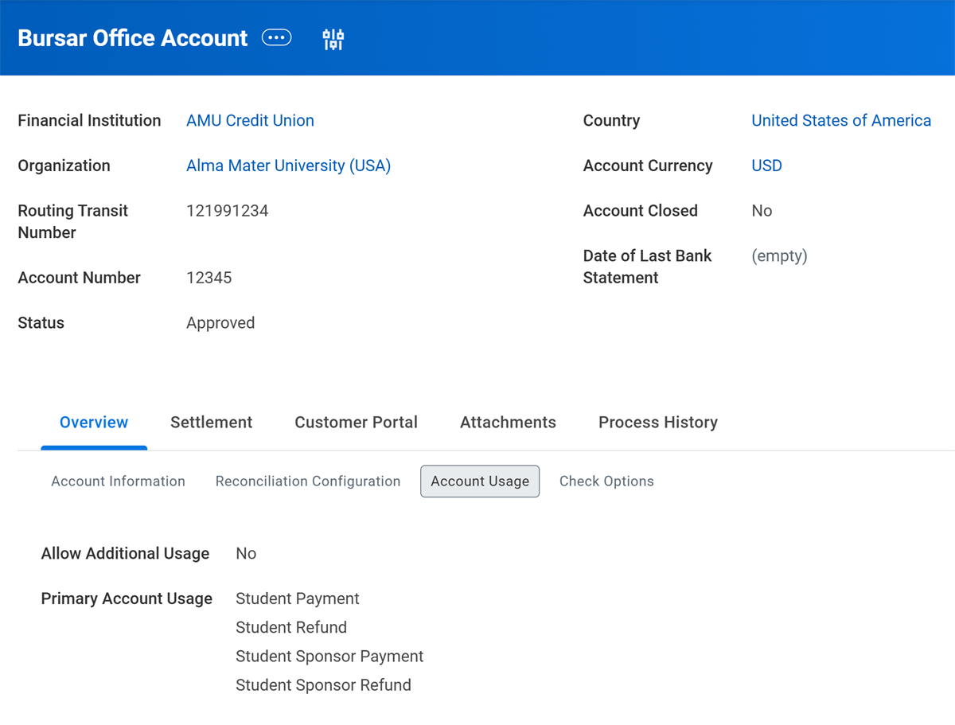Switch to the Settlement tab
The height and width of the screenshot is (725, 955).
click(x=212, y=423)
